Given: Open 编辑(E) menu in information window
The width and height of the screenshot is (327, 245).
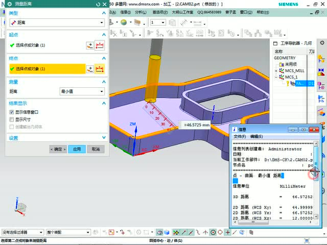Looking at the screenshot, I should coord(256,136).
